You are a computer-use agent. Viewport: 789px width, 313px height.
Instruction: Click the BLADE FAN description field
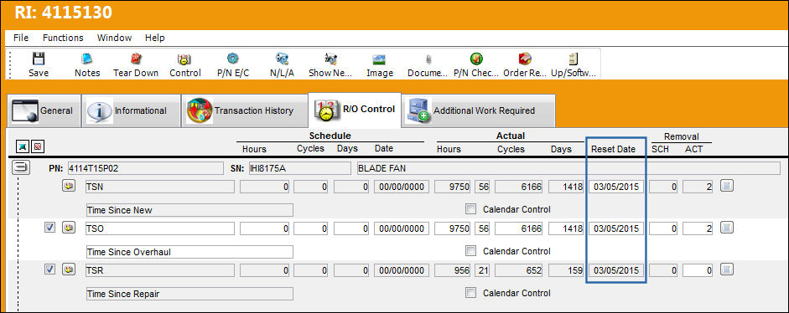[568, 168]
